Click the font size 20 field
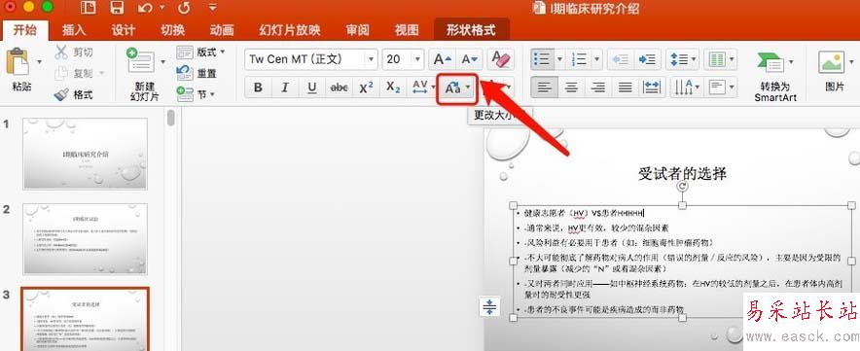 click(397, 59)
